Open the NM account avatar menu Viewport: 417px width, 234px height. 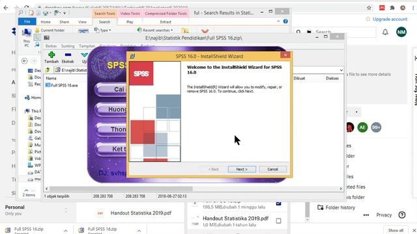pos(401,32)
